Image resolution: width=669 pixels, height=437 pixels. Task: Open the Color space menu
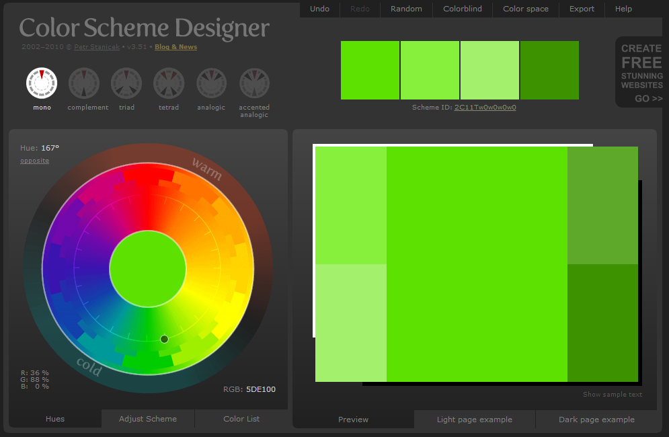tap(526, 9)
